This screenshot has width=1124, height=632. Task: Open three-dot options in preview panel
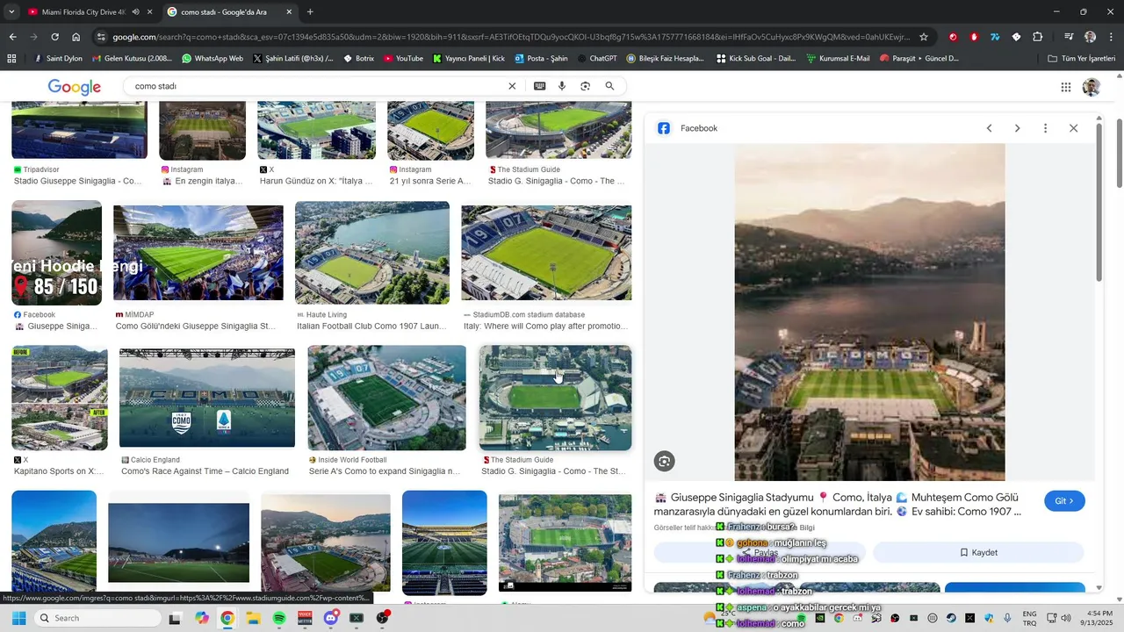tap(1045, 128)
